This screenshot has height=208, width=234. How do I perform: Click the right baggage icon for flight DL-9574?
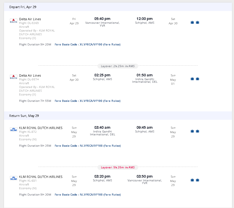click(198, 79)
